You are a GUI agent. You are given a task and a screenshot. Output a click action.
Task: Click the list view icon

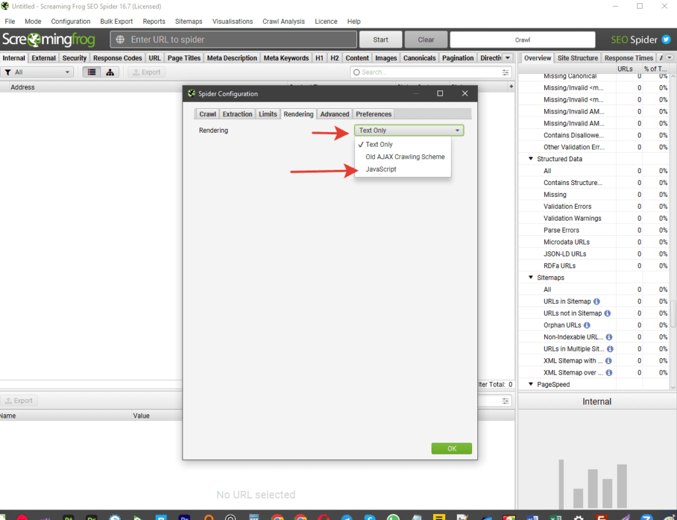(x=91, y=72)
